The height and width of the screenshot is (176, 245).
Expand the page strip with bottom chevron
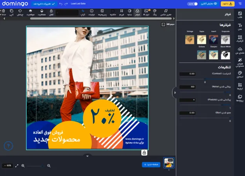click(x=88, y=156)
